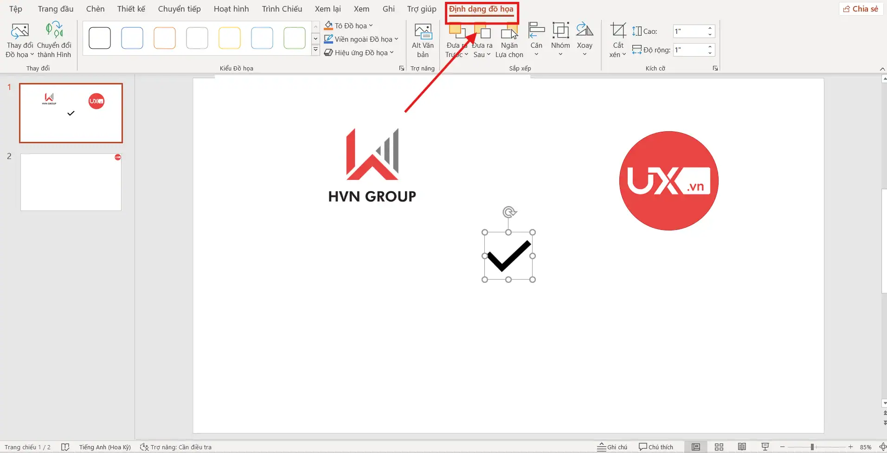The height and width of the screenshot is (453, 887).
Task: Select the UX.vn red circle logo
Action: point(669,181)
